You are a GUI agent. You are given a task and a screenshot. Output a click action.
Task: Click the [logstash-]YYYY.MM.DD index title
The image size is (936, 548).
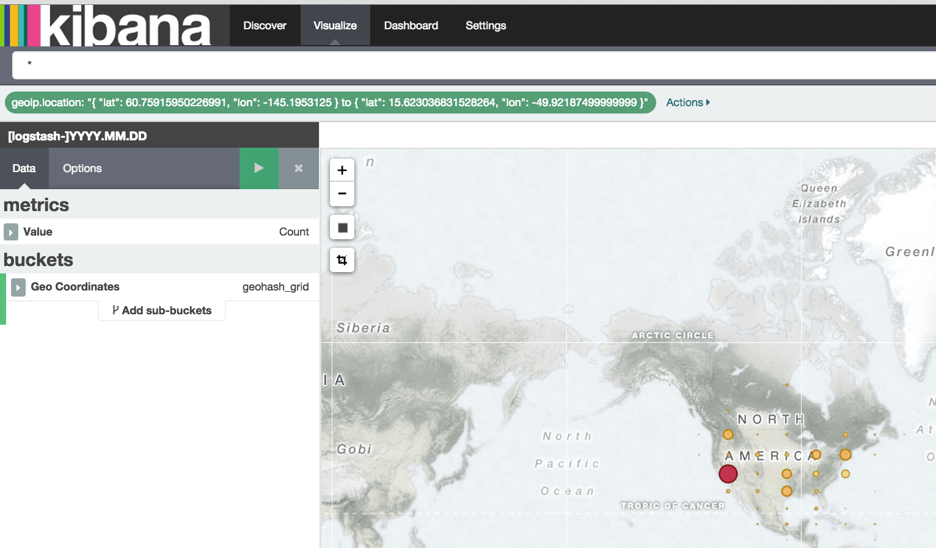tap(78, 136)
